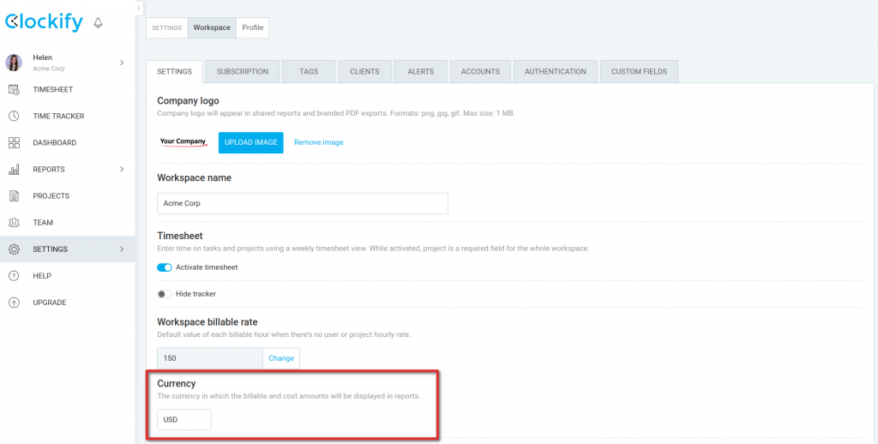Click the Timesheet calendar icon
This screenshot has height=444, width=878.
coord(14,89)
